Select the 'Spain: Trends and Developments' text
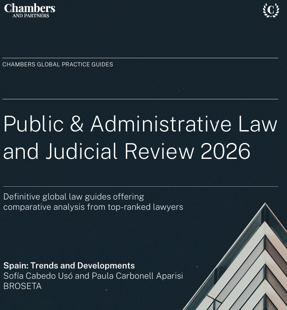The height and width of the screenshot is (310, 287). [69, 265]
